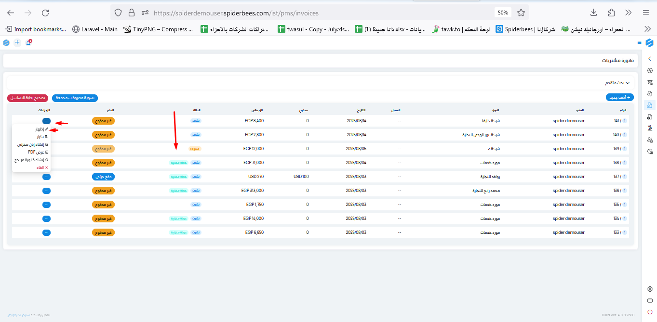Click the أضف جديد add new button
Screen dimensions: 657x322
[x=619, y=97]
